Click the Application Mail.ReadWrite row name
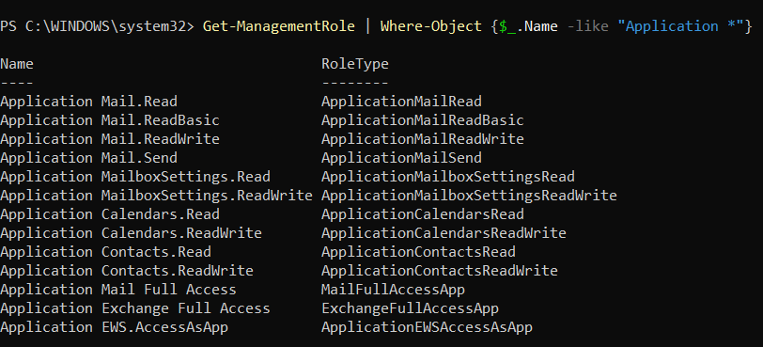The width and height of the screenshot is (763, 347). tap(110, 139)
